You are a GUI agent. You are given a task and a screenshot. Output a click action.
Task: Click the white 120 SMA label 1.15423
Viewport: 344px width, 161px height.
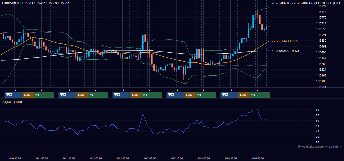pyautogui.click(x=286, y=51)
